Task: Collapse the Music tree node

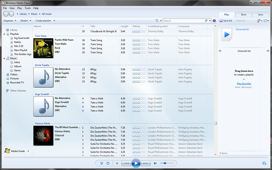Action: click(x=4, y=58)
